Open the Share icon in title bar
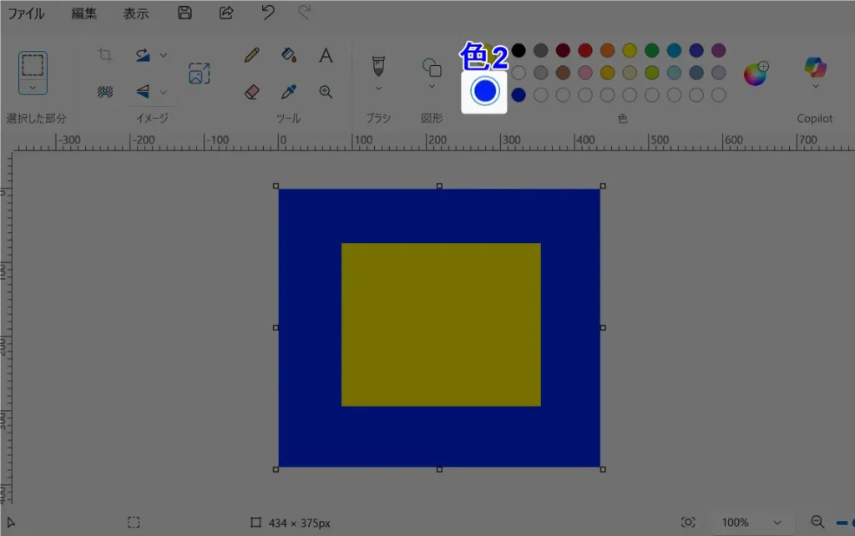The height and width of the screenshot is (536, 855). 226,13
